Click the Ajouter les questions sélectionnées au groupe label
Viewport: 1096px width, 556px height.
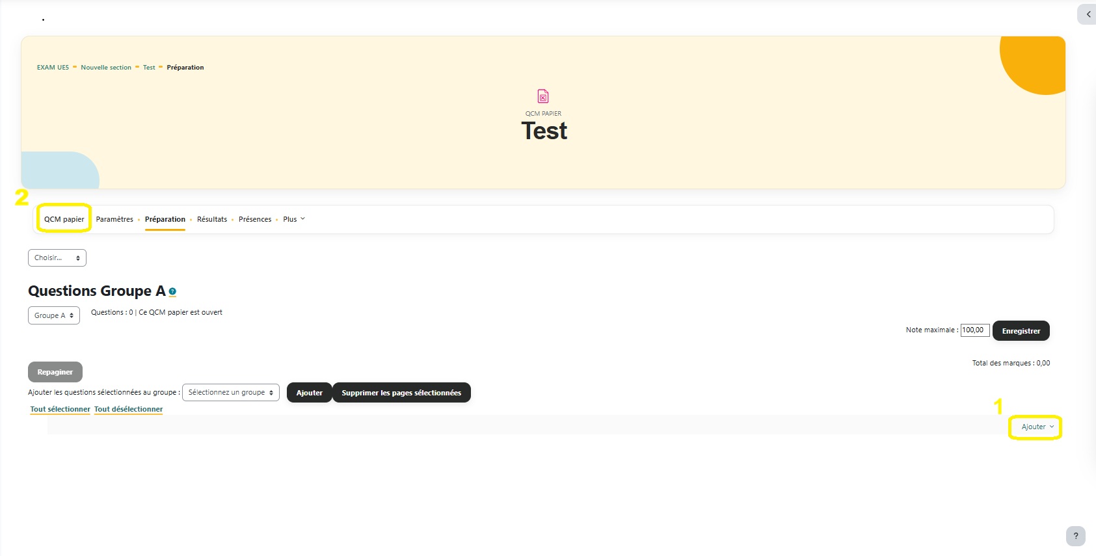[x=104, y=392]
